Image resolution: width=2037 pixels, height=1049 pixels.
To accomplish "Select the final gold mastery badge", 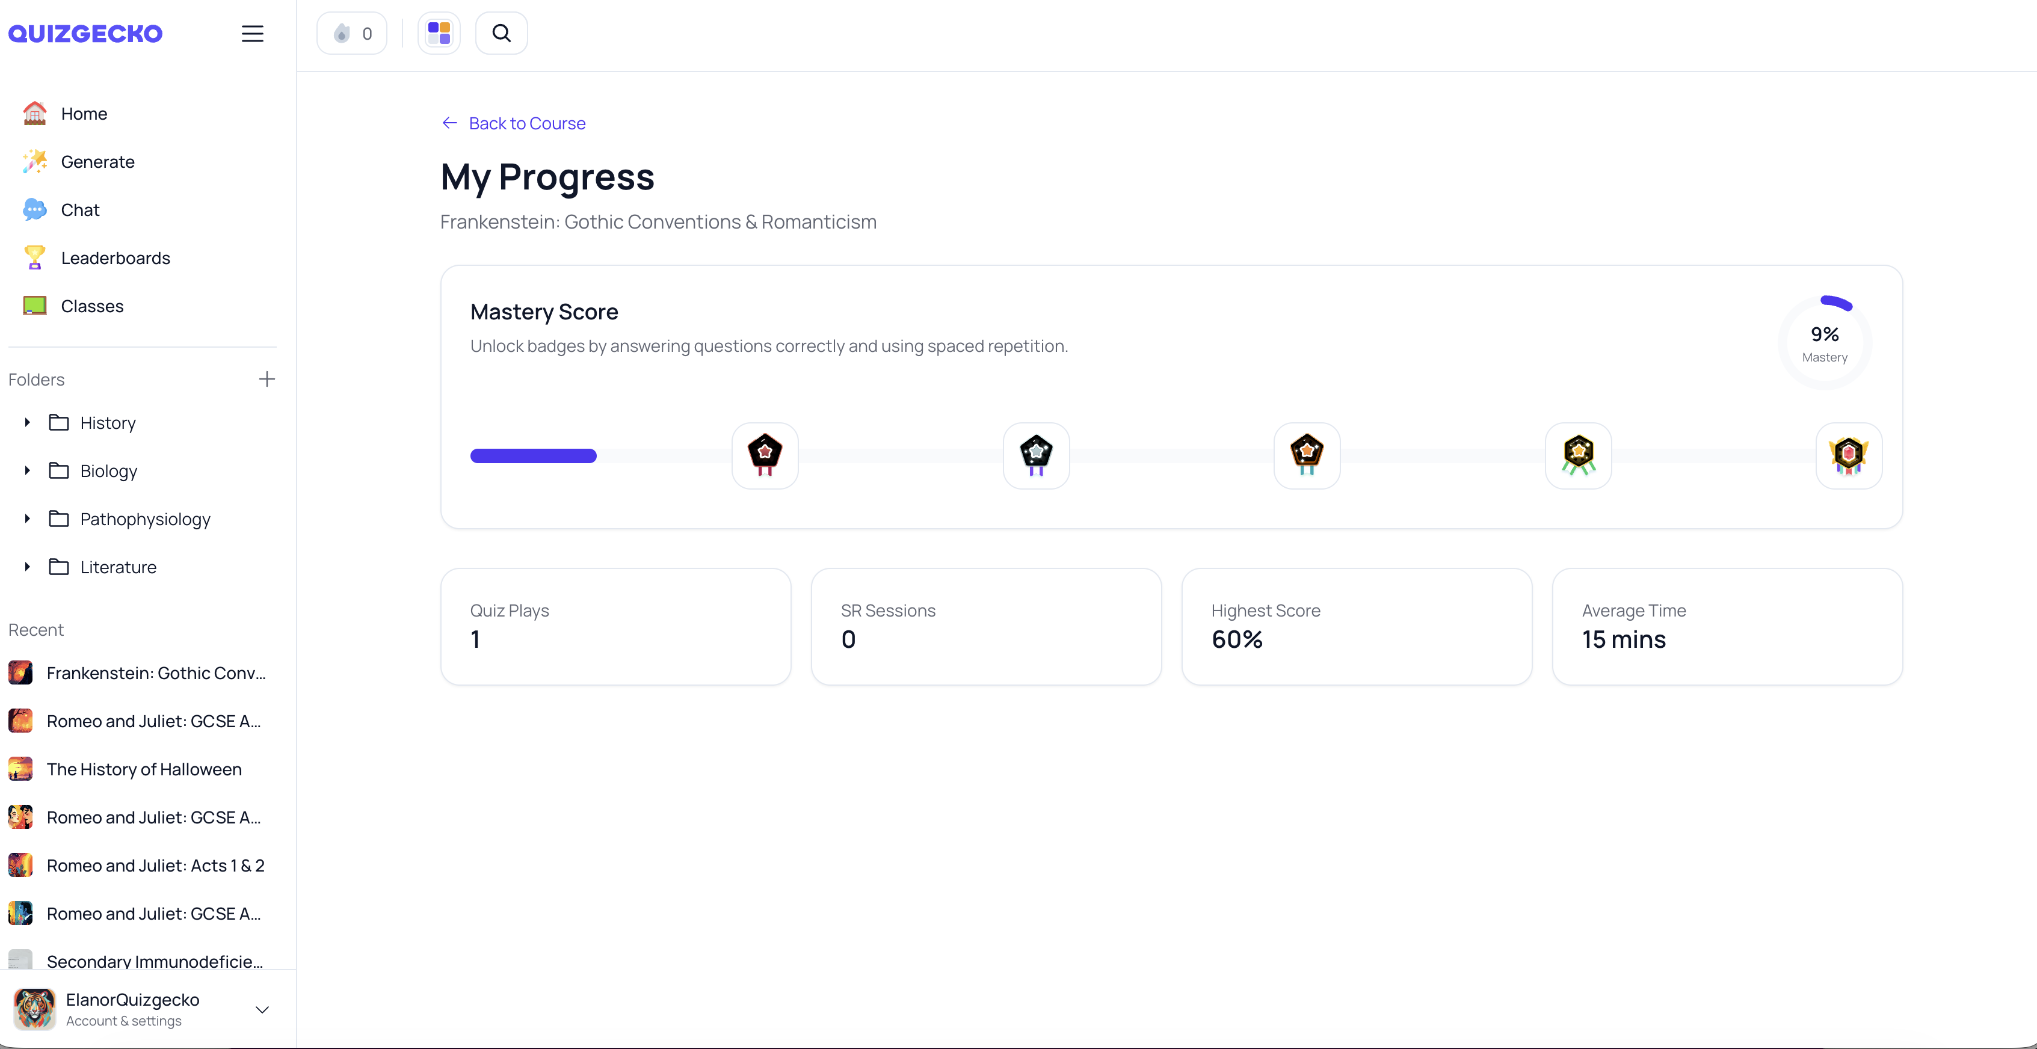I will pos(1849,455).
